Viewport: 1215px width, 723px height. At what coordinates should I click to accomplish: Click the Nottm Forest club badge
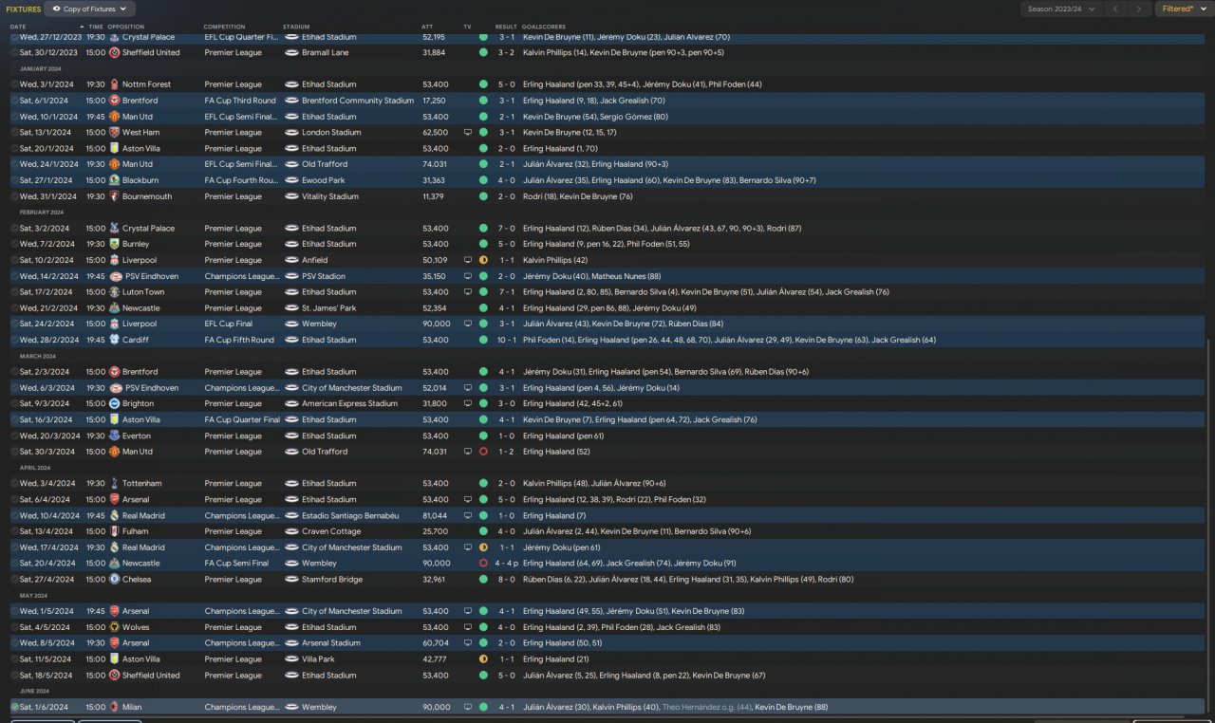pyautogui.click(x=114, y=84)
